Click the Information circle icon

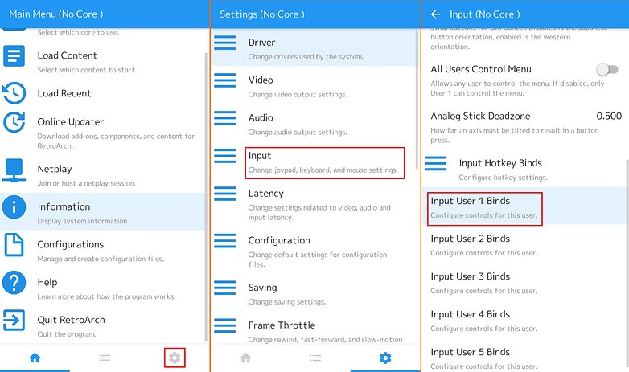click(14, 207)
